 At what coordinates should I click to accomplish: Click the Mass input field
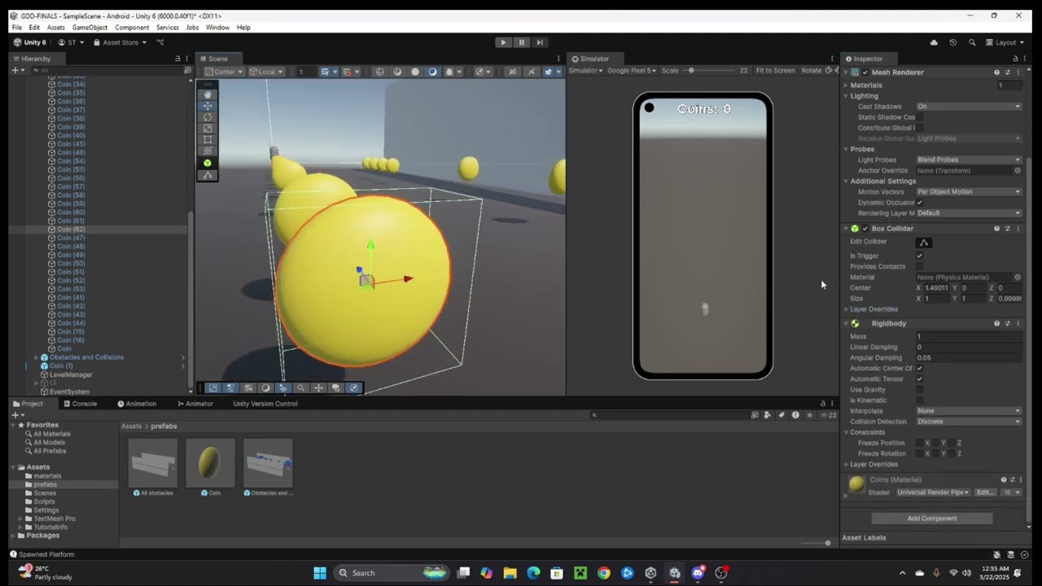coord(969,337)
